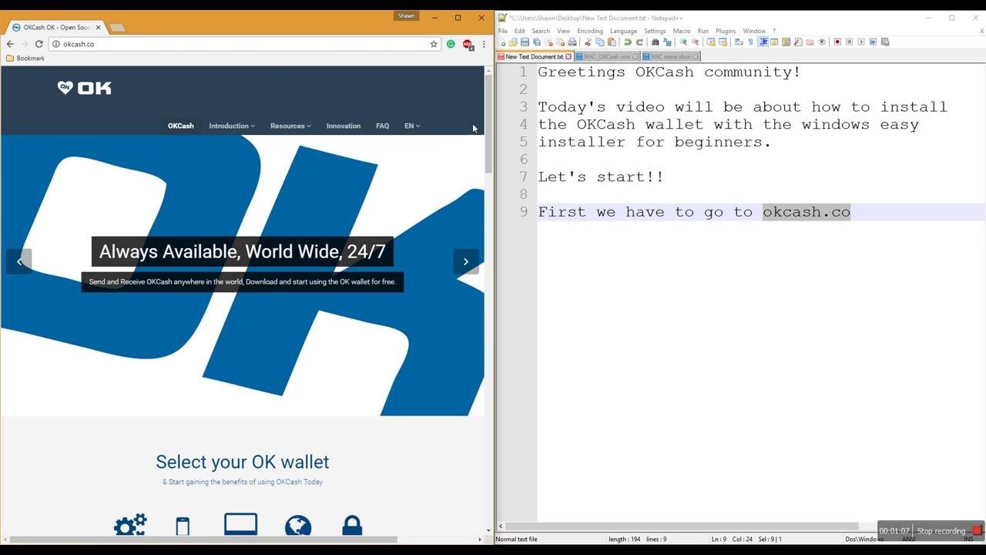Click the globe web wallet icon
Image resolution: width=986 pixels, height=555 pixels.
click(298, 526)
